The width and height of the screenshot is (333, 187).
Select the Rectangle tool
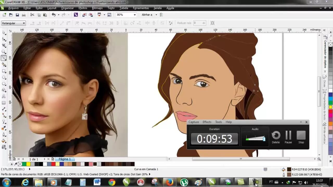[x=4, y=71]
